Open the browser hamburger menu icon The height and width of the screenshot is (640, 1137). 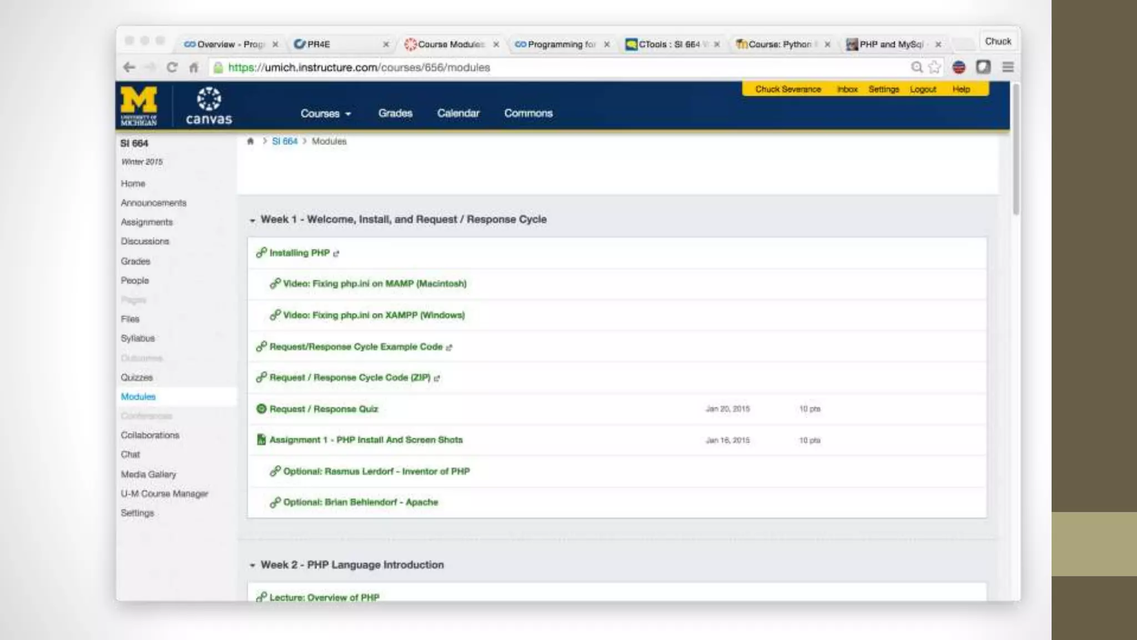point(1008,67)
